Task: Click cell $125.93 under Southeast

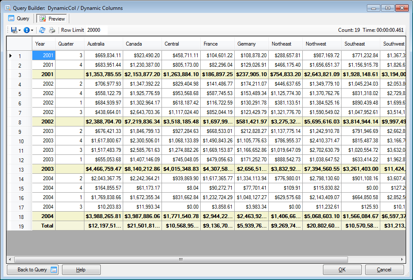Action: click(360, 207)
